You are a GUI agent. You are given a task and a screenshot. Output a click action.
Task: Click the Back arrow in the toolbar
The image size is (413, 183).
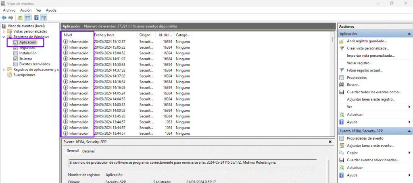pos(4,18)
